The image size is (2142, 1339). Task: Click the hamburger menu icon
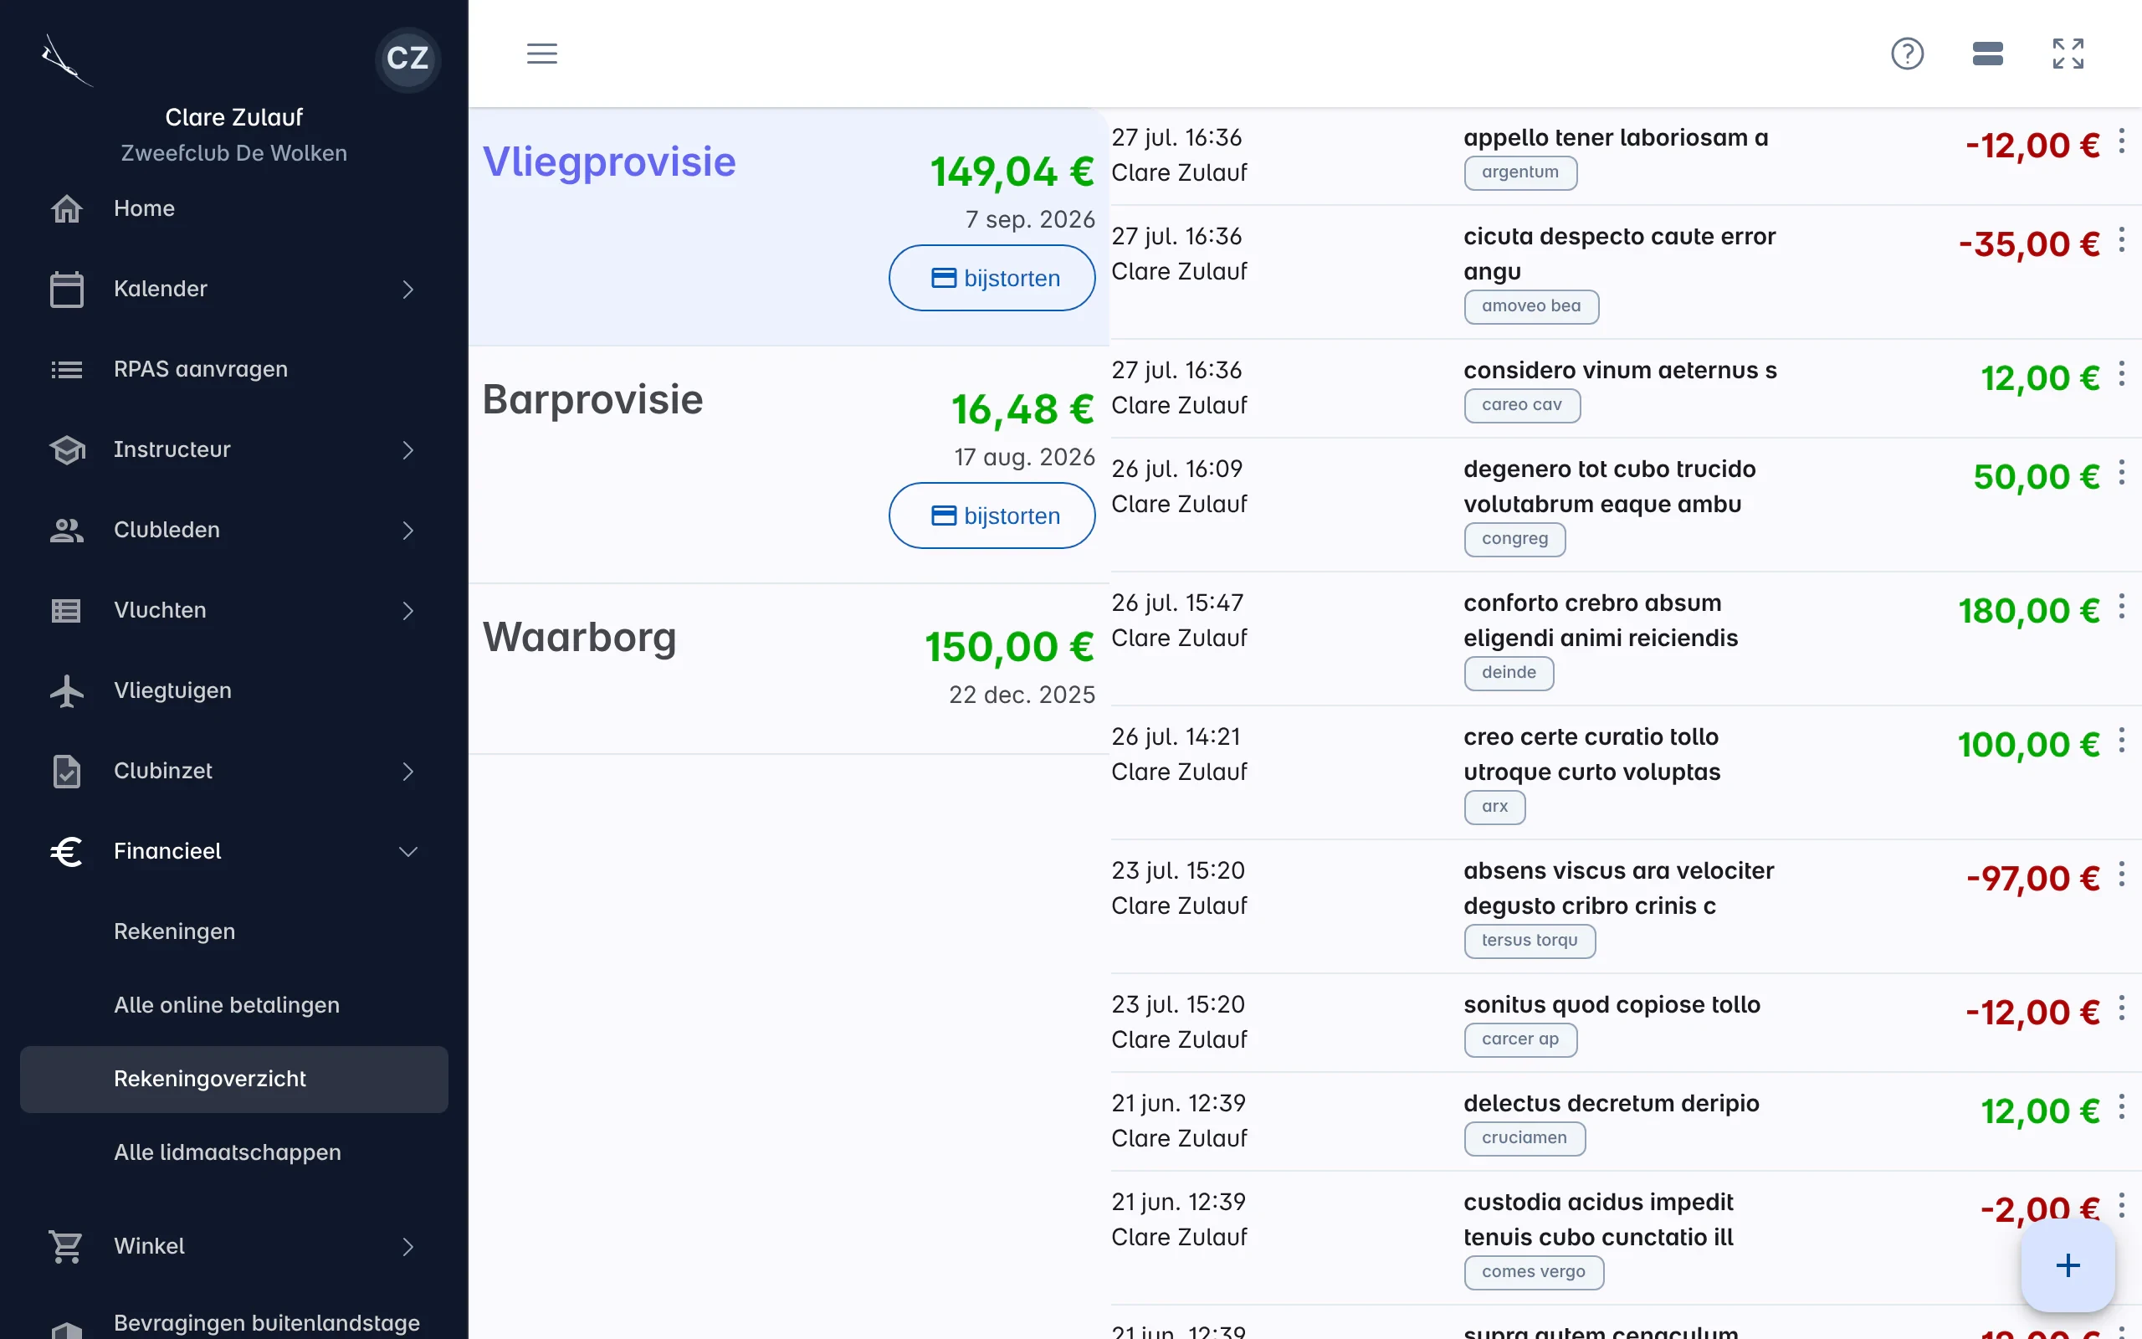[x=541, y=53]
